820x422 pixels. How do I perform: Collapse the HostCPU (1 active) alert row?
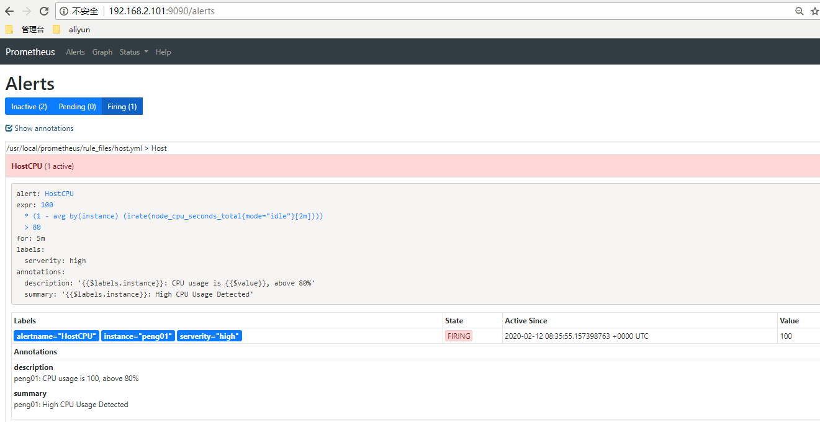[413, 166]
